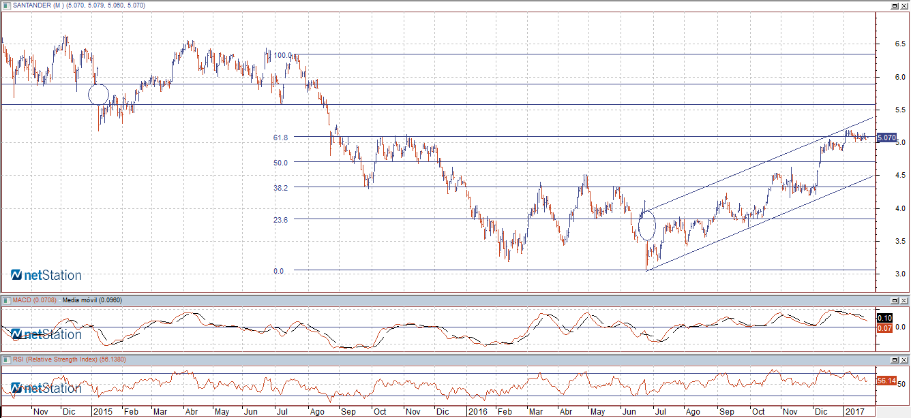Click the 6.5 price axis label
Image resolution: width=911 pixels, height=418 pixels.
click(900, 44)
